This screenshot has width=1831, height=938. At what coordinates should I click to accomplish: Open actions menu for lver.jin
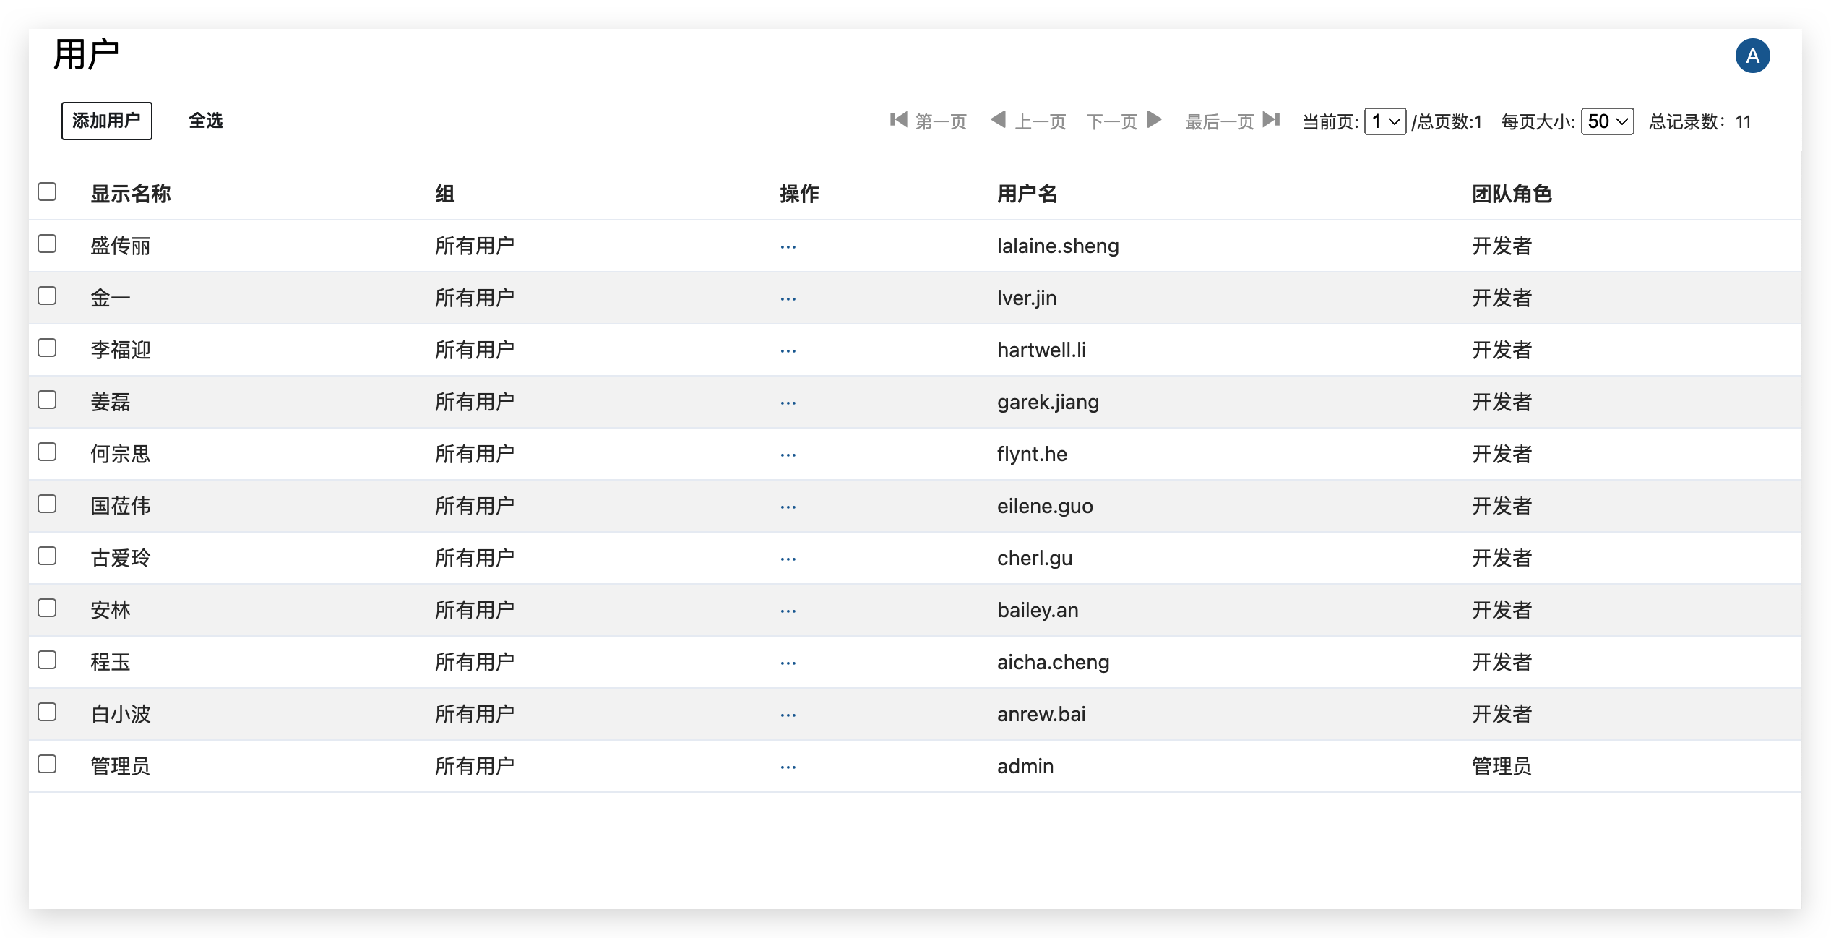tap(788, 299)
